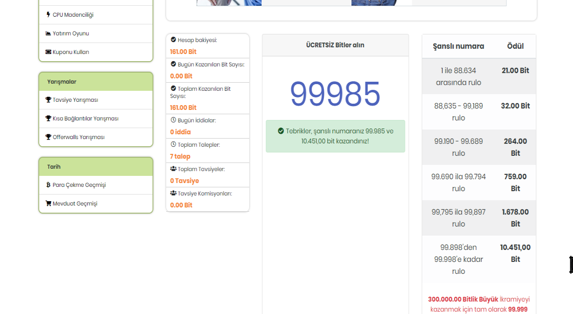
Task: Click the rolled number 99985
Action: click(x=335, y=94)
